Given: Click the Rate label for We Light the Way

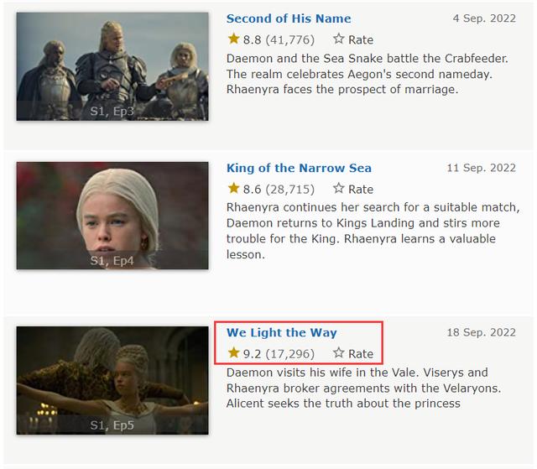Looking at the screenshot, I should pos(361,354).
